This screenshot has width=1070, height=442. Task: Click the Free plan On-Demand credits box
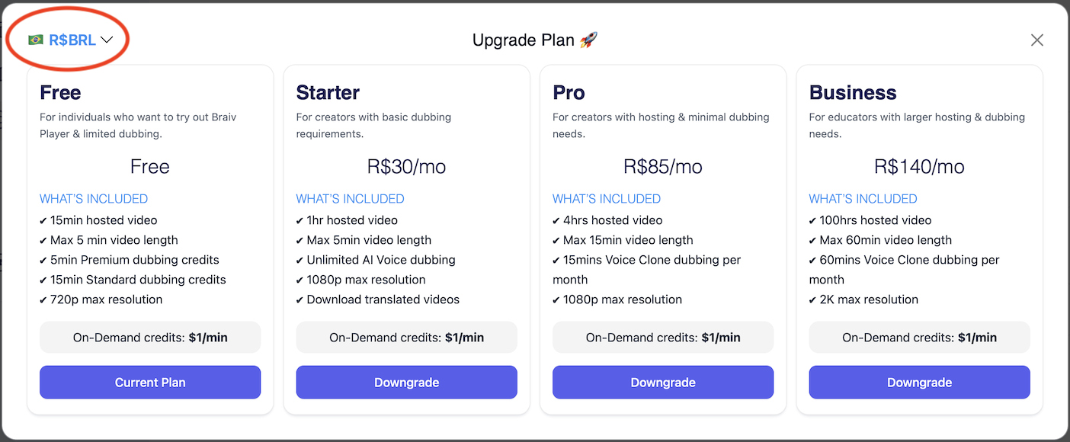[x=150, y=338]
